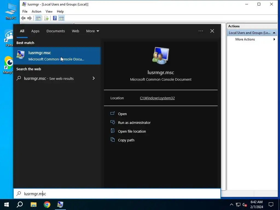
Task: Close the search panel with the X
Action: (x=212, y=31)
